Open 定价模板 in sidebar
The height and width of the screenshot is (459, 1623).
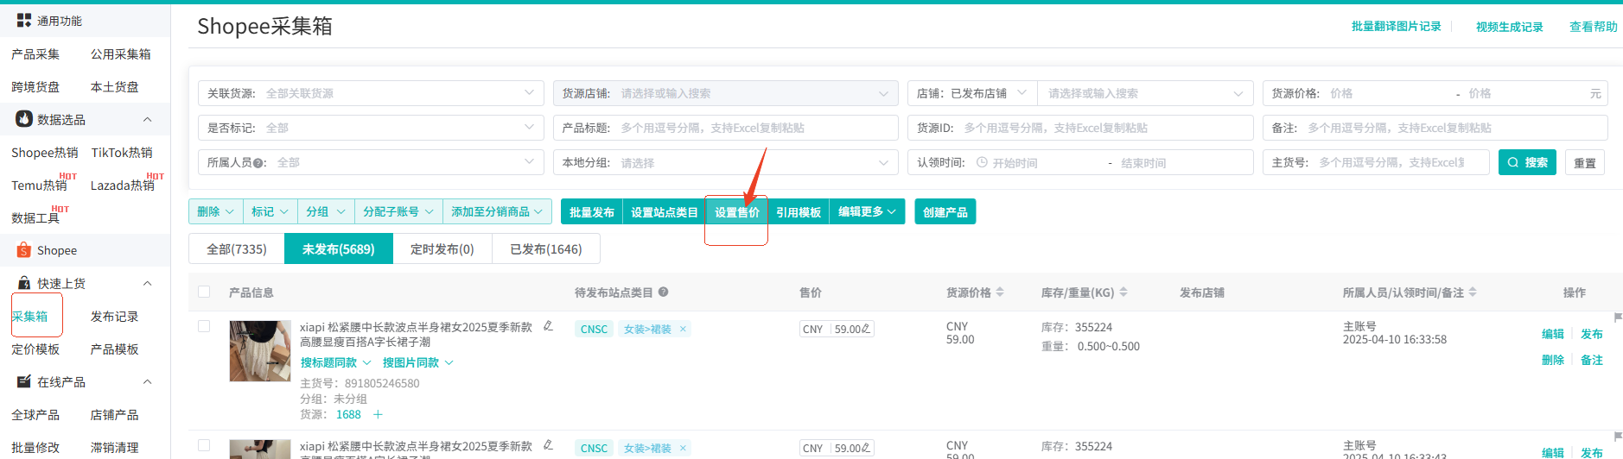coord(35,349)
